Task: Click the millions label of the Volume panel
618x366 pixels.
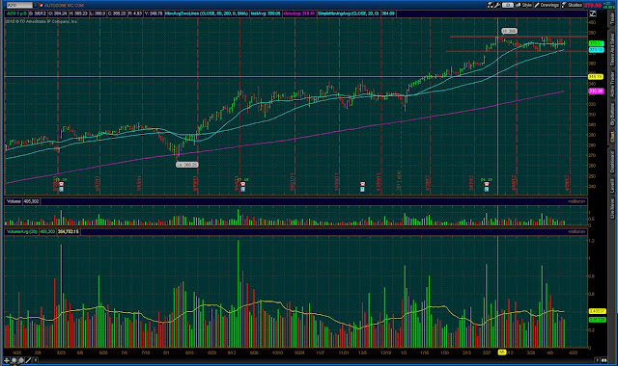Action: 576,201
